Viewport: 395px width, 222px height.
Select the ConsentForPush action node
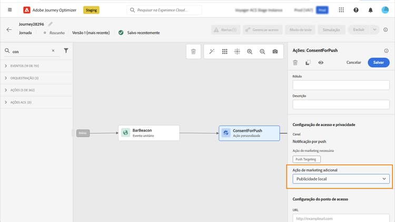pos(249,133)
